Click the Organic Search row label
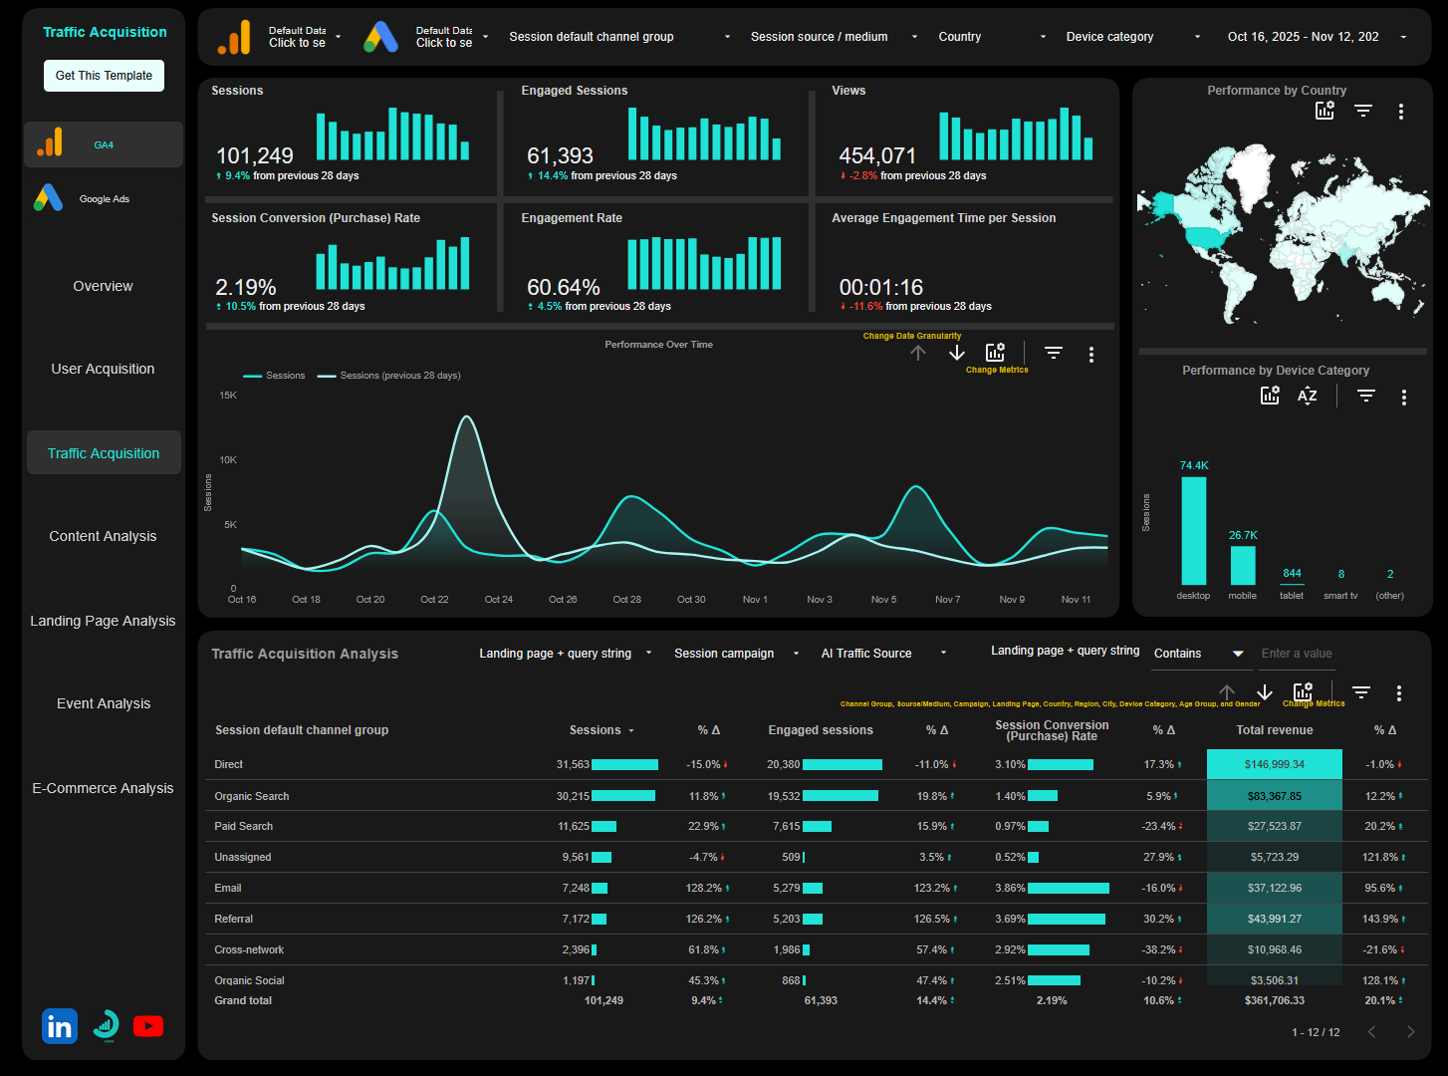Screen dimensions: 1448x1076 coord(252,796)
